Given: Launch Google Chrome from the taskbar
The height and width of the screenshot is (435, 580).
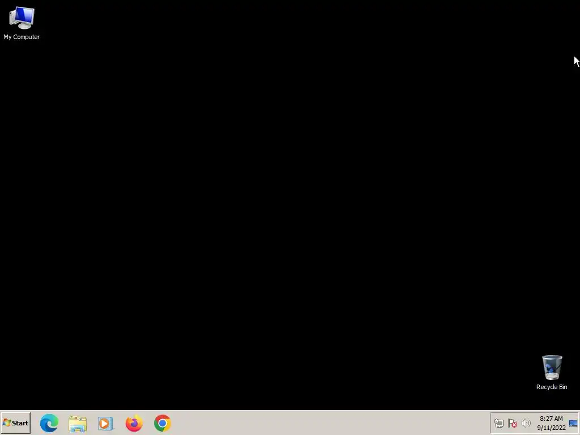Looking at the screenshot, I should pyautogui.click(x=163, y=423).
